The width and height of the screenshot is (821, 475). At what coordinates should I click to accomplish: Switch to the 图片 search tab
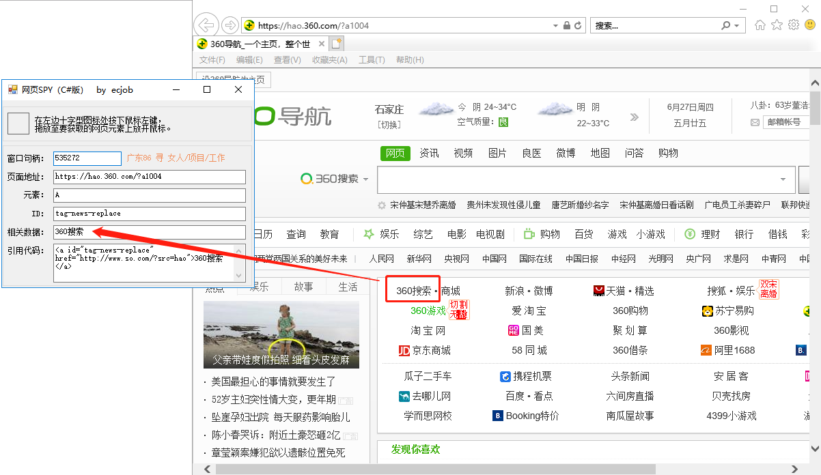(497, 153)
